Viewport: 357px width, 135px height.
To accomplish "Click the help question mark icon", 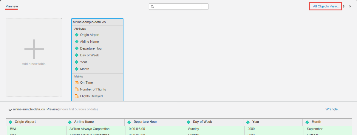I will point(344,7).
